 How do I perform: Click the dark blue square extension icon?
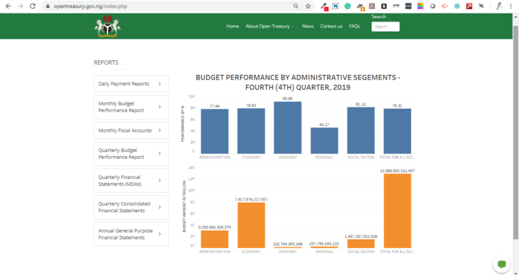point(408,6)
